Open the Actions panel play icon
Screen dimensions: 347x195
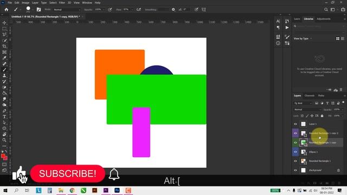coord(287,28)
